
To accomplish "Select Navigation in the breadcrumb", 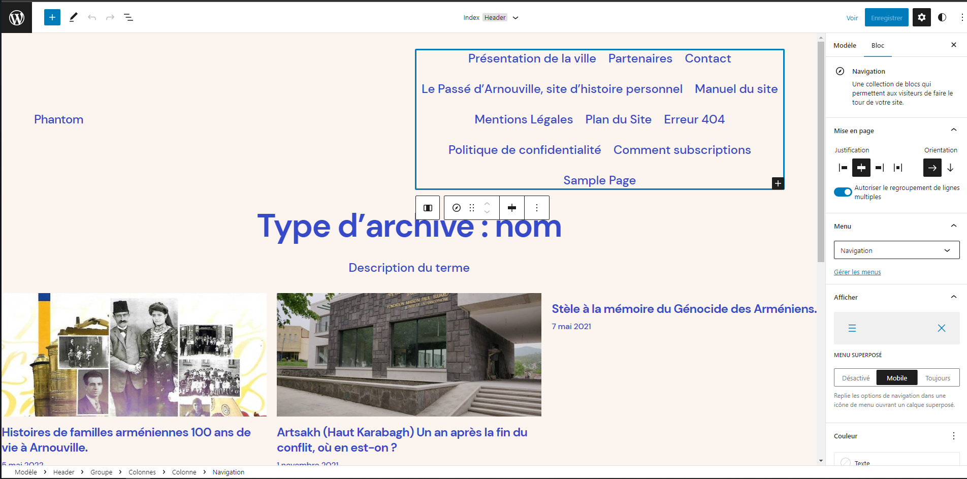I will tap(228, 472).
